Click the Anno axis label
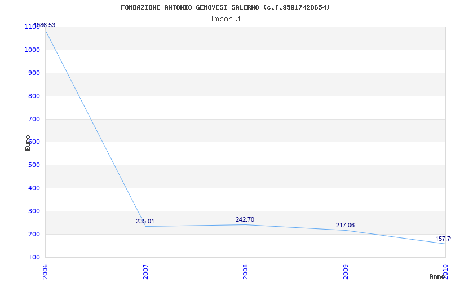451x282 pixels. point(437,277)
